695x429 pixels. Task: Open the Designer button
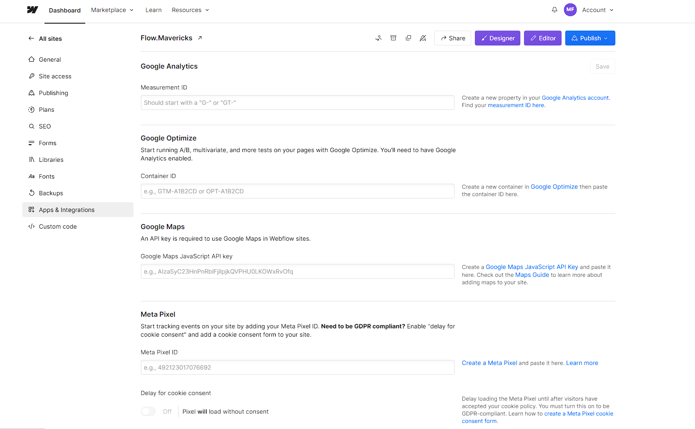click(498, 38)
